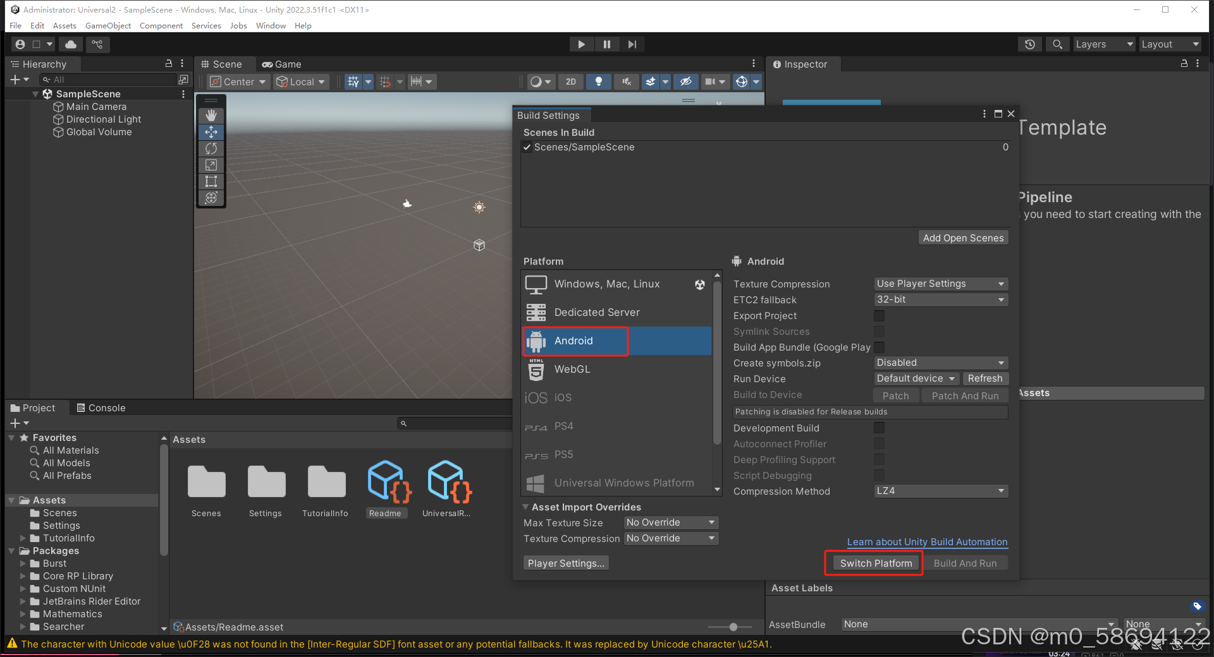Select the Move tool in Scene toolbar
The image size is (1214, 657).
[211, 132]
